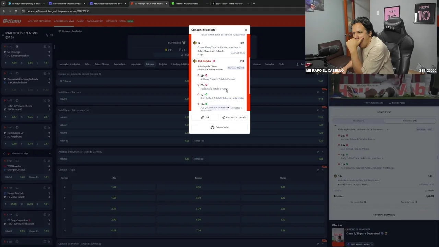Select Goles market tab
Viewport: 439px width, 247px height.
87,64
